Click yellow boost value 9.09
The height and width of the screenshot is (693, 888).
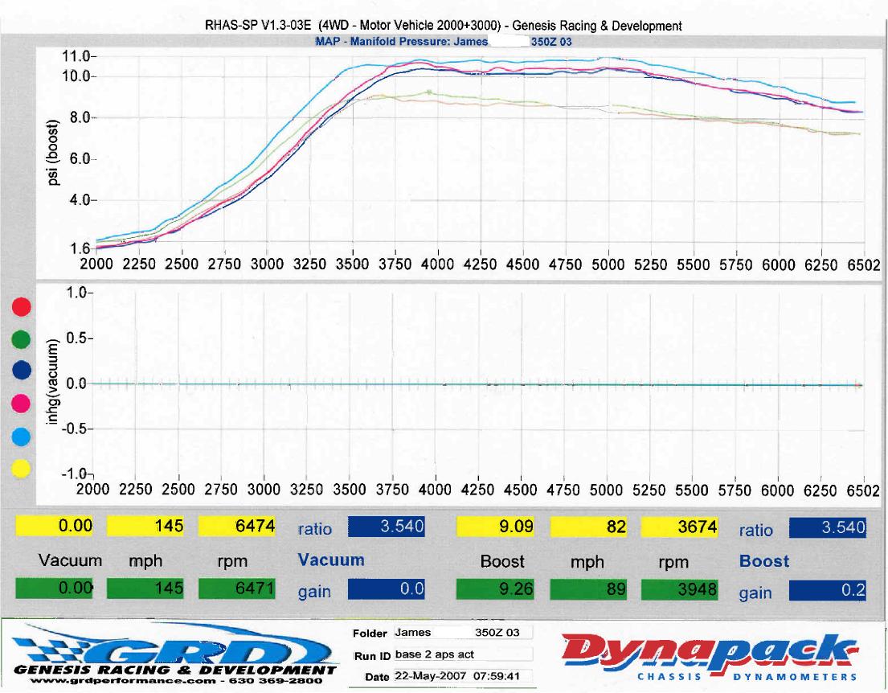coord(496,527)
